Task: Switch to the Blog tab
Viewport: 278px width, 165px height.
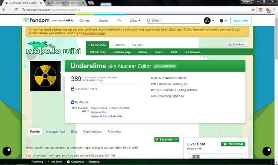Action: pyautogui.click(x=74, y=132)
